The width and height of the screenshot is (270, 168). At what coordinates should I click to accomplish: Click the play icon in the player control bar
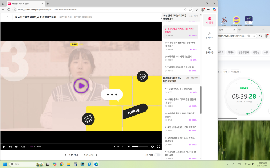point(4,147)
